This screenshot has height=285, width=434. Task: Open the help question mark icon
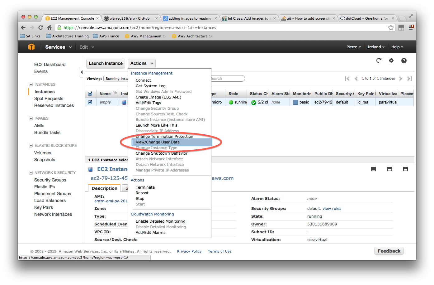[404, 61]
